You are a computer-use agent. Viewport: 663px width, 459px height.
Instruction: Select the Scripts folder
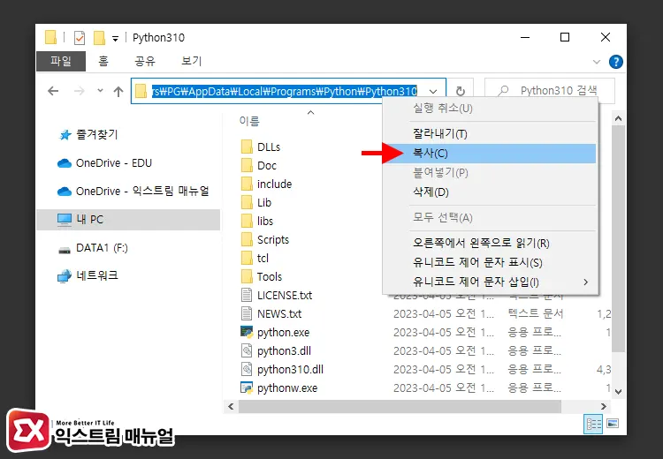coord(272,239)
